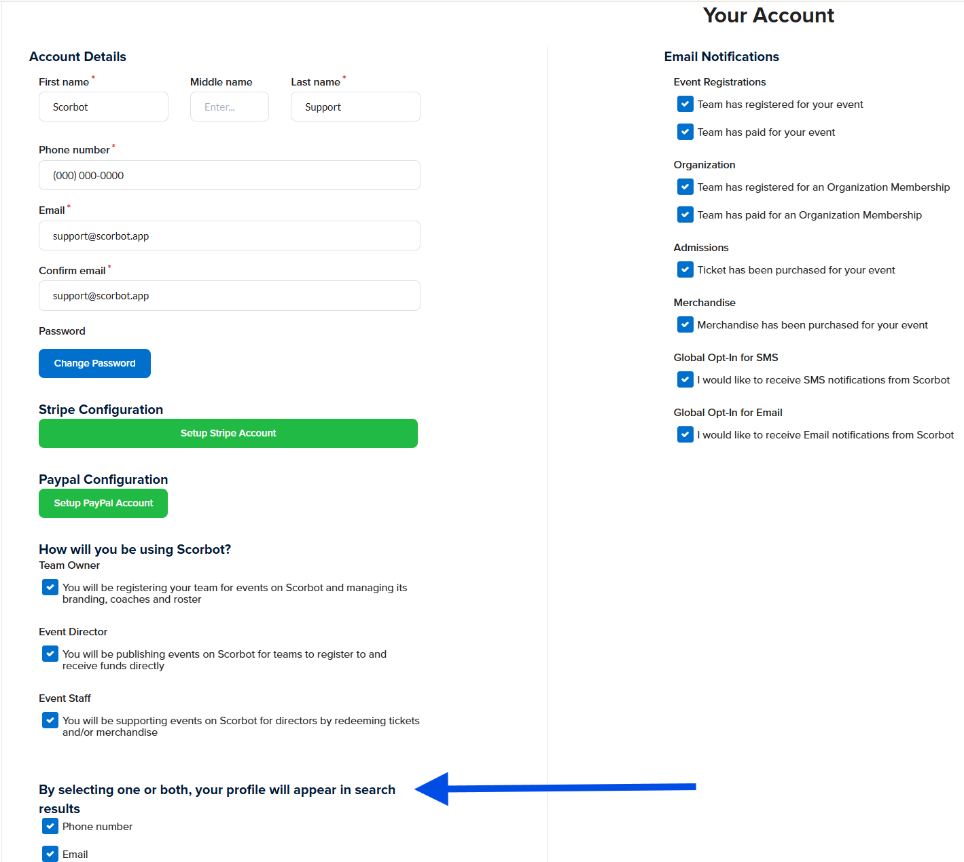Focus the Middle name text box
The image size is (964, 862).
coord(229,107)
